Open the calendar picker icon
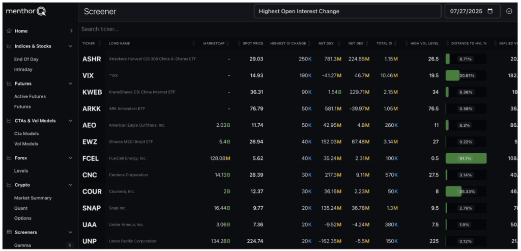 tap(490, 11)
